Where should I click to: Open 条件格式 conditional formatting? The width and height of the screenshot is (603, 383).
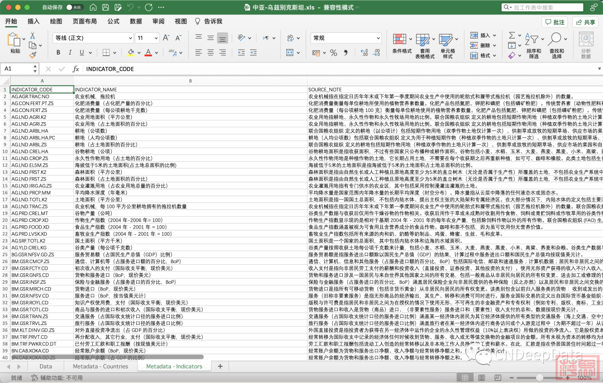[x=402, y=43]
